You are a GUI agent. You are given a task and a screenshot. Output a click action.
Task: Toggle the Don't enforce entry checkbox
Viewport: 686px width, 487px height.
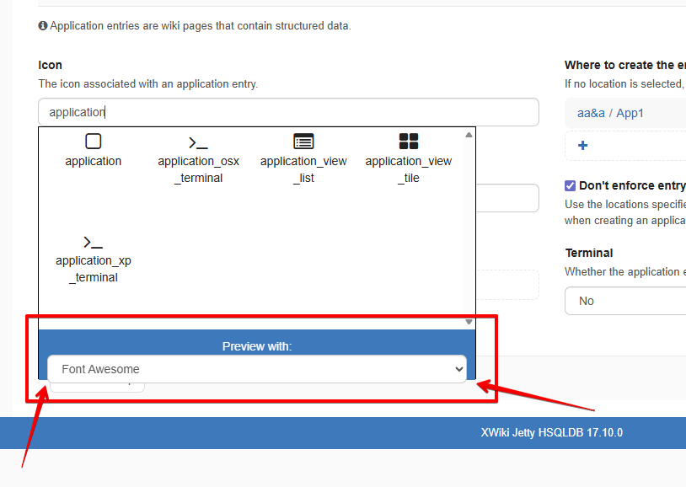571,185
